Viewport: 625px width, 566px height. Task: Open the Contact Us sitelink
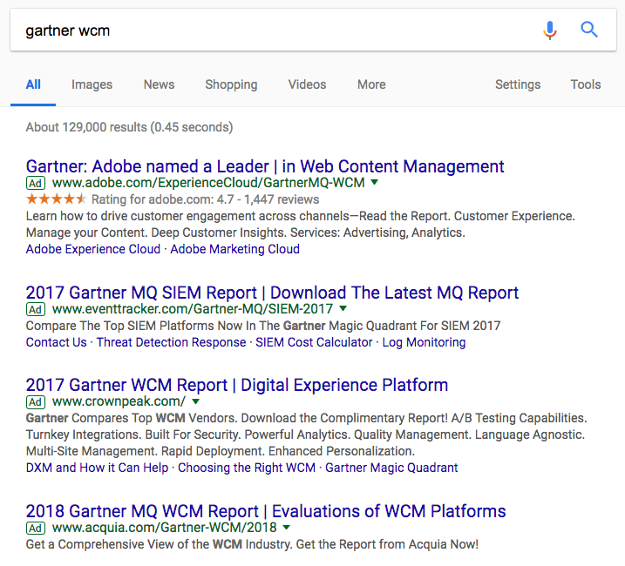56,342
